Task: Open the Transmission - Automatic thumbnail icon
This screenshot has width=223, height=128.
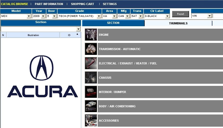Action: [x=91, y=49]
